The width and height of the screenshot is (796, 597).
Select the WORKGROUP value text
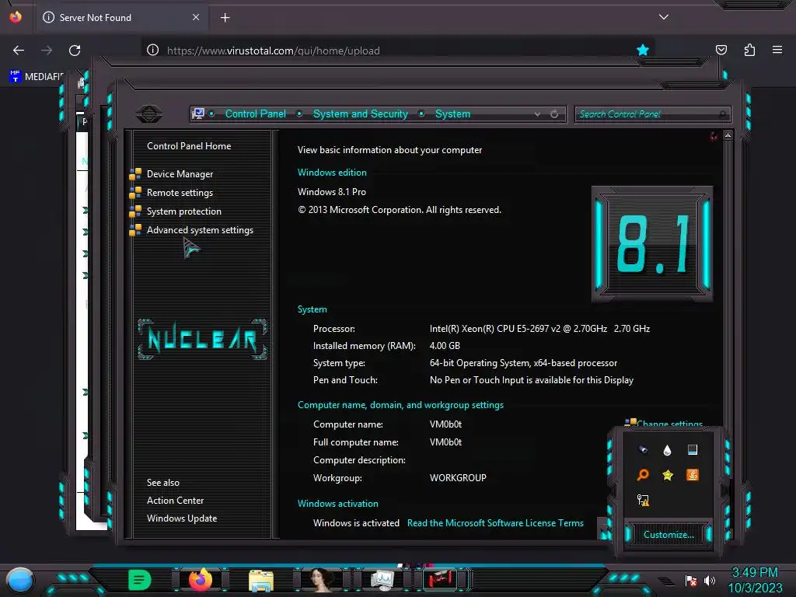458,478
